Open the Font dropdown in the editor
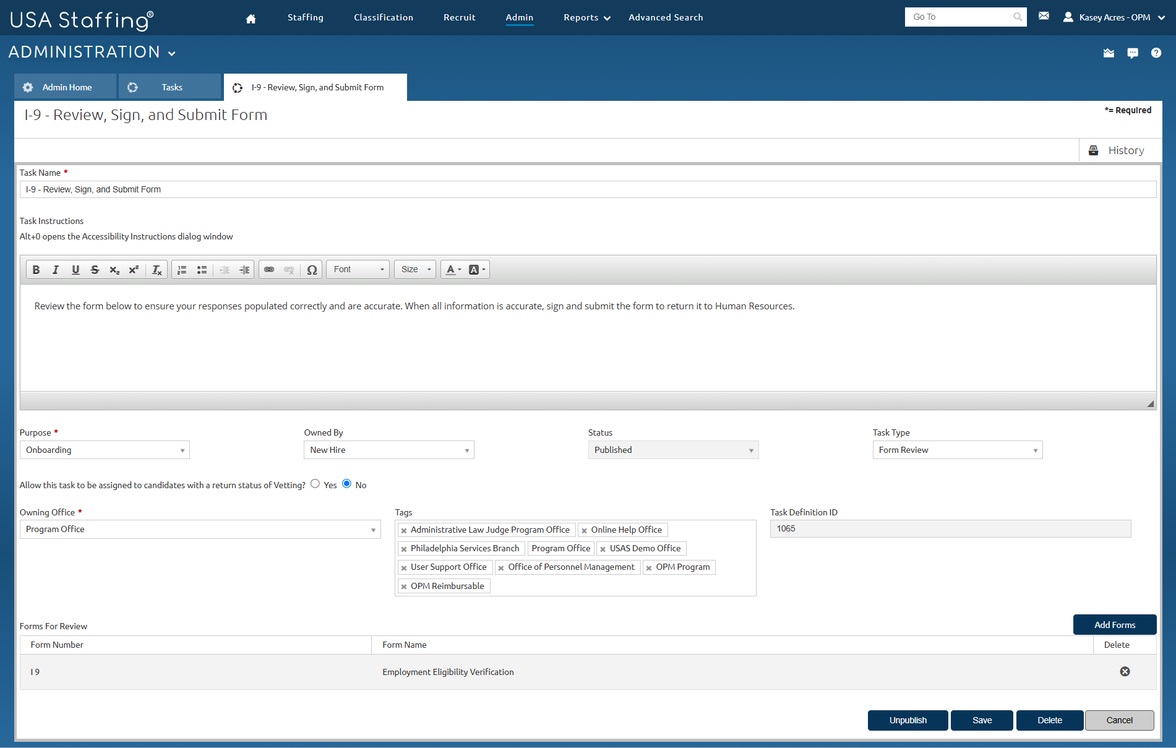1176x748 pixels. point(358,269)
